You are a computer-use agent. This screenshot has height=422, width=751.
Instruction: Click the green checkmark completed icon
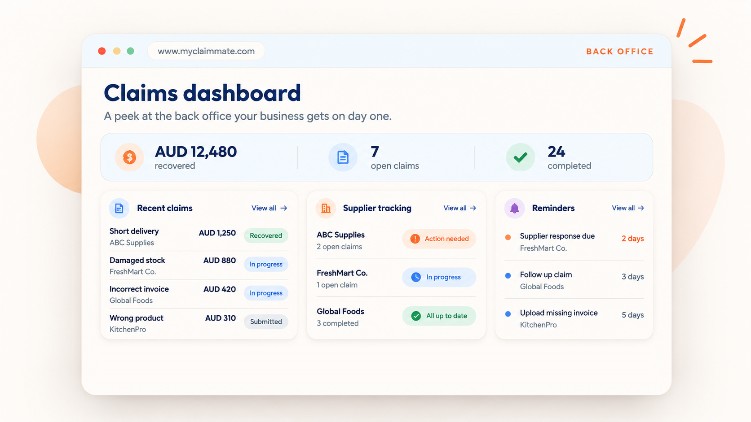(520, 157)
